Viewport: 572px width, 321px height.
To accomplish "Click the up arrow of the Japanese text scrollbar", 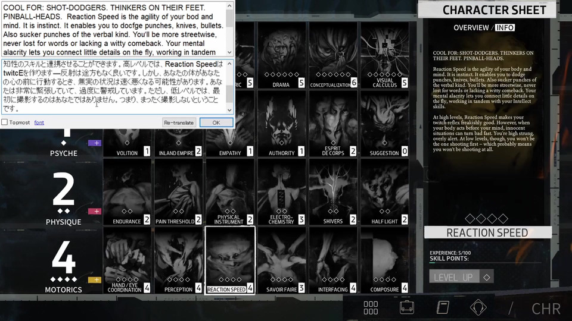I will 229,64.
